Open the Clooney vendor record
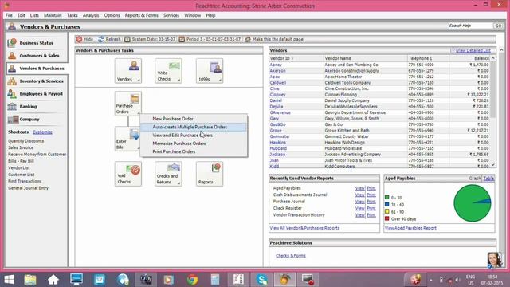Screen dimensions: 510x287 (x=277, y=95)
